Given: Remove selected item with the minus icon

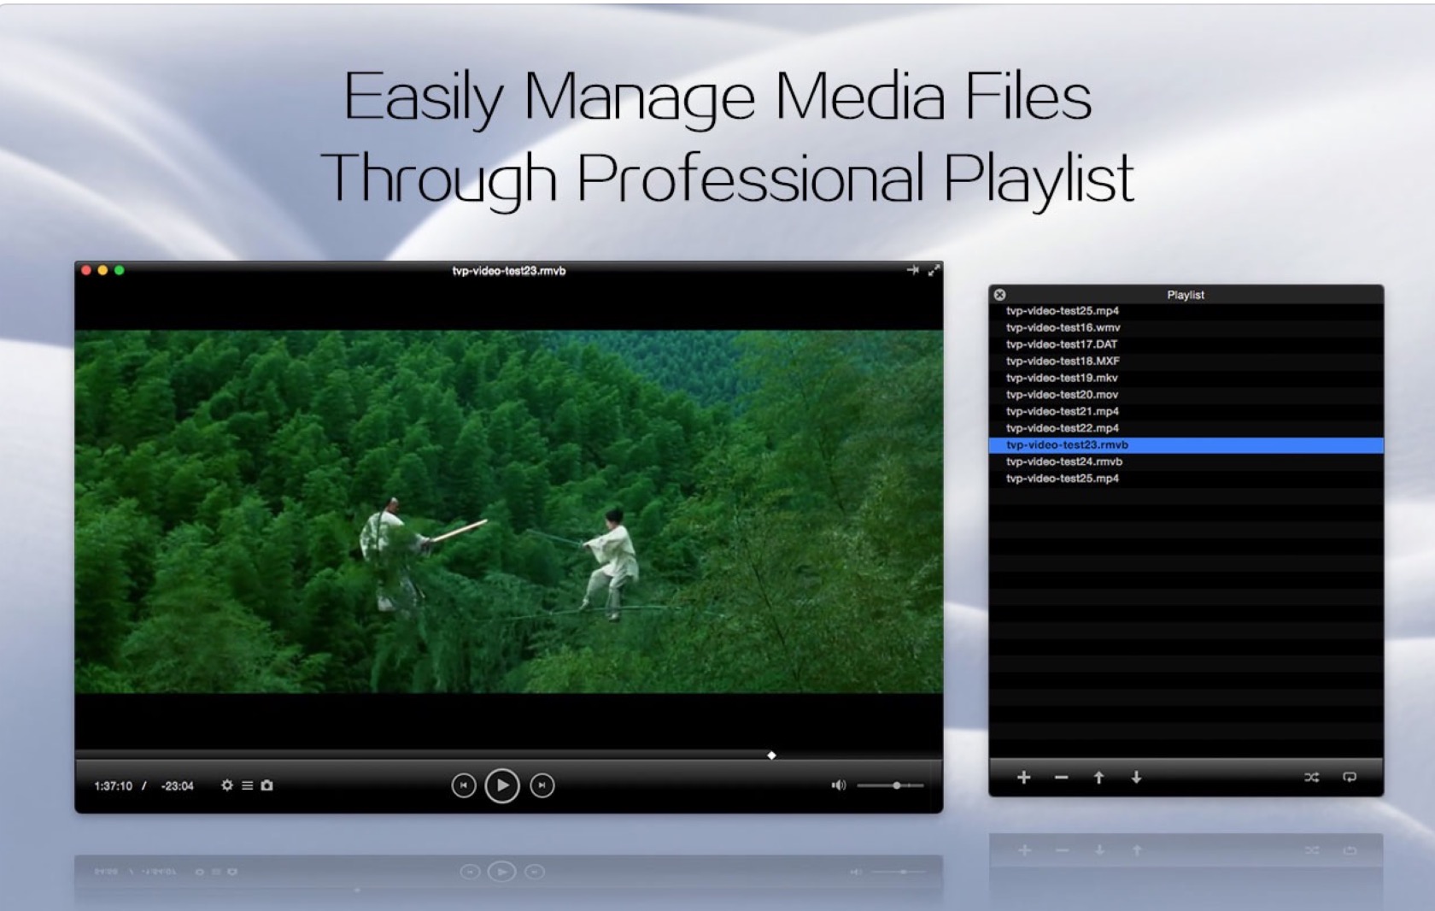Looking at the screenshot, I should click(x=1061, y=777).
